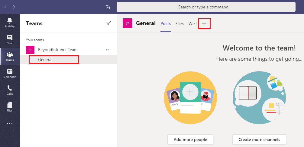Switch to the Files tab

(x=179, y=23)
